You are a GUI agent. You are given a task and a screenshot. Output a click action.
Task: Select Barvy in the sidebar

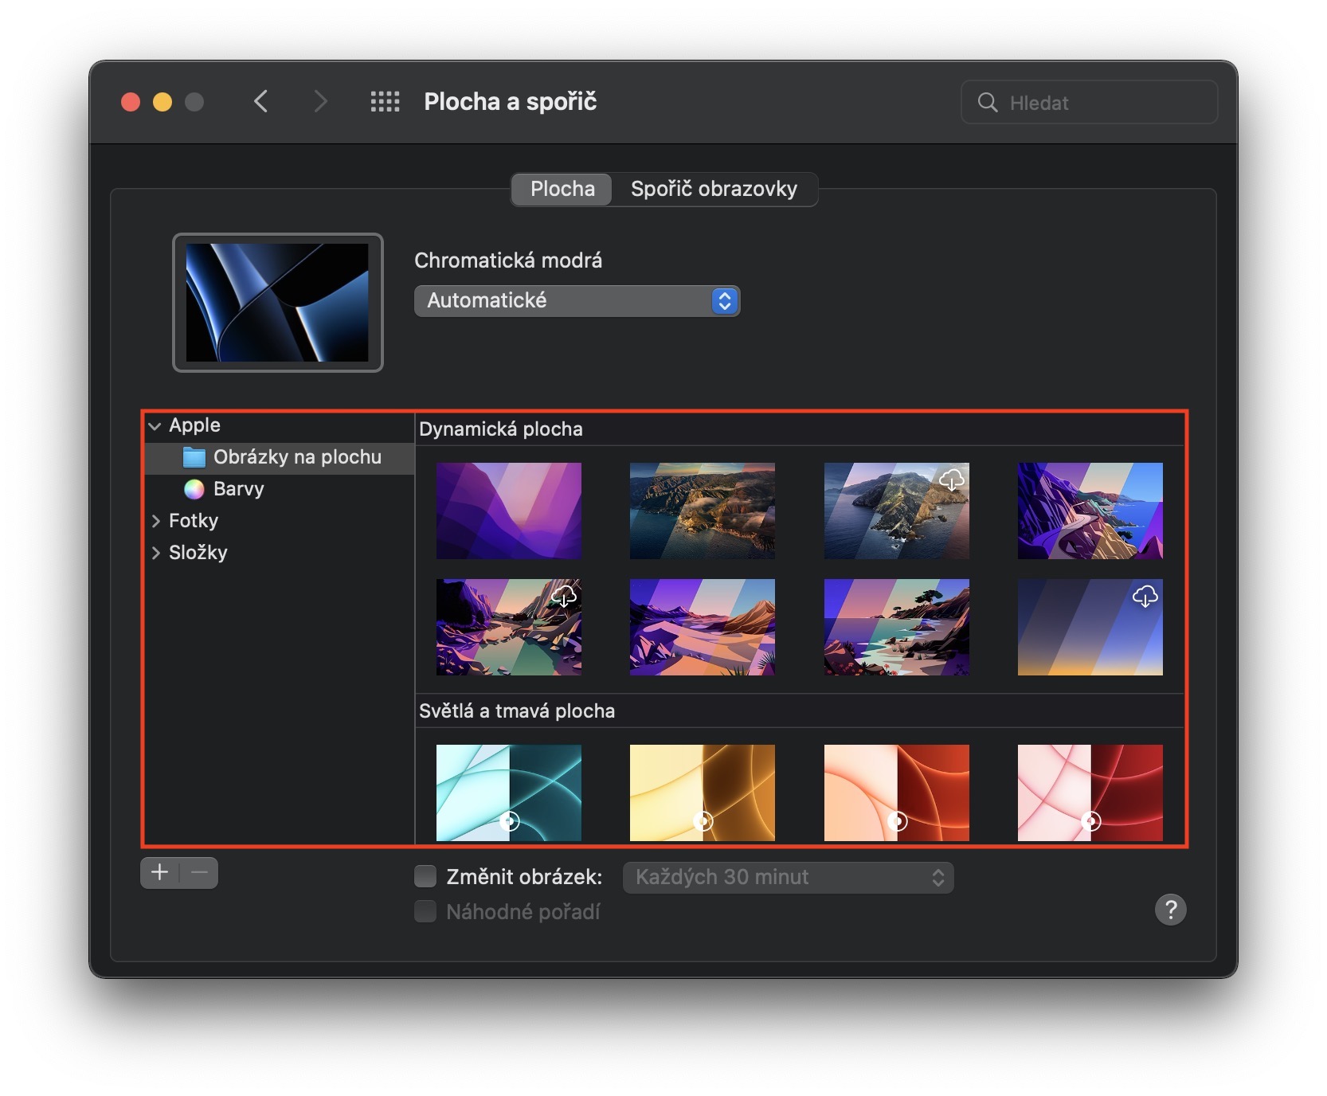tap(280, 489)
